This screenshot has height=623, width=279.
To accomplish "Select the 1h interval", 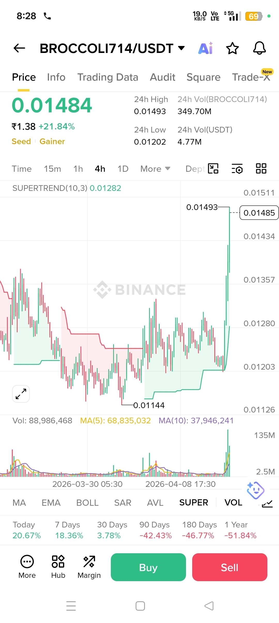I will [78, 169].
